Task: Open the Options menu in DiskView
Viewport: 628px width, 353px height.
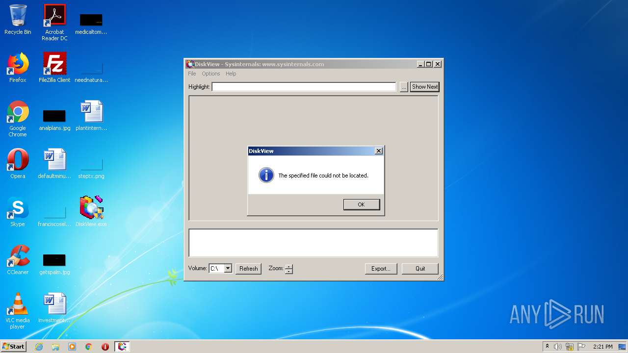Action: tap(211, 74)
